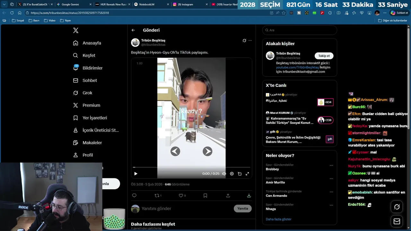This screenshot has height=231, width=411.
Task: Open Diğer sık kullanılanlar folder
Action: coord(392,21)
